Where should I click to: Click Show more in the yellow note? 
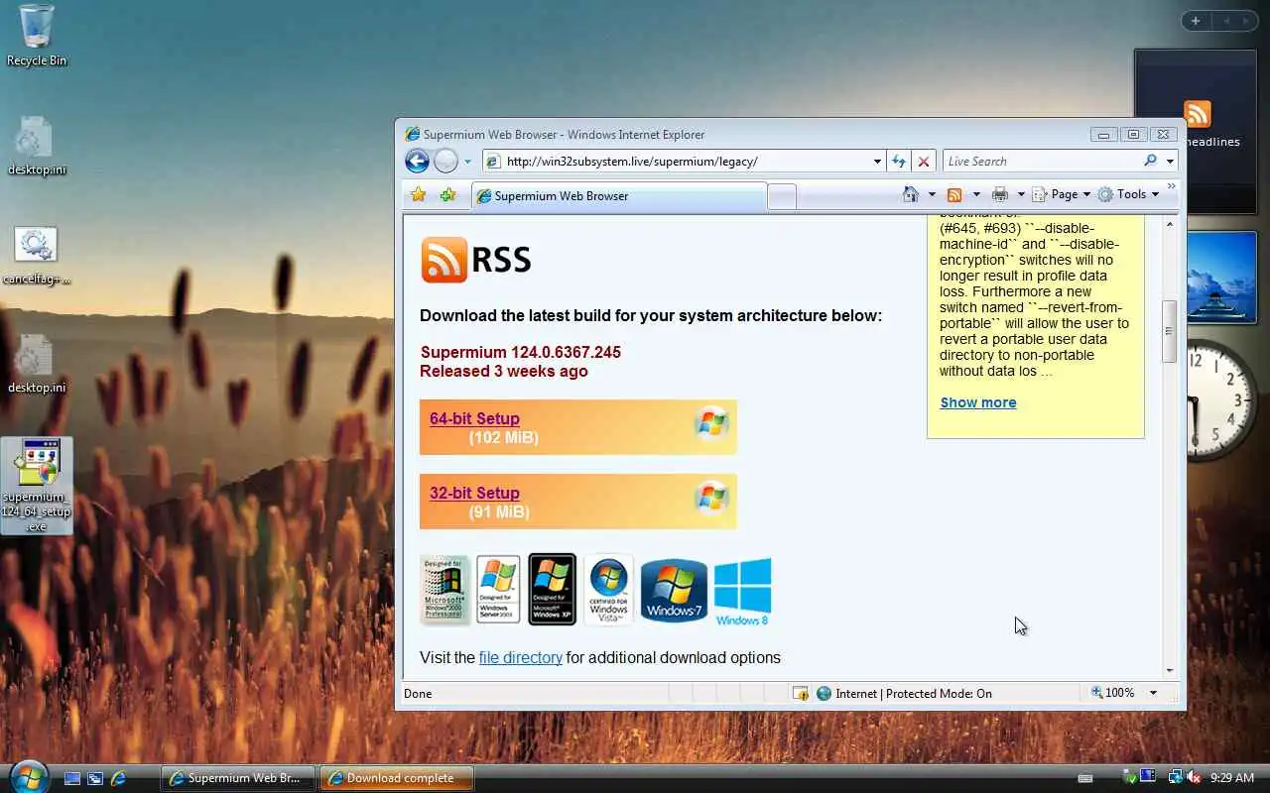coord(978,402)
